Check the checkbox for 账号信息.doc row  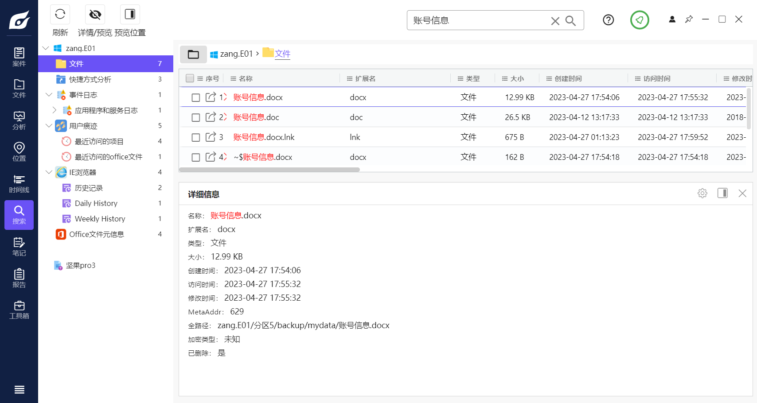click(195, 117)
